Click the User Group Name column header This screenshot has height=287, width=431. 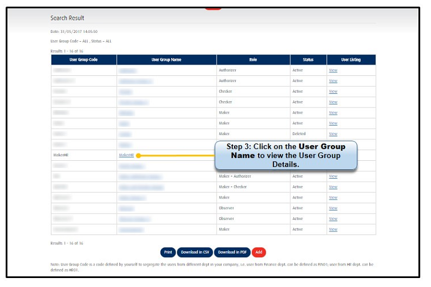coord(166,60)
